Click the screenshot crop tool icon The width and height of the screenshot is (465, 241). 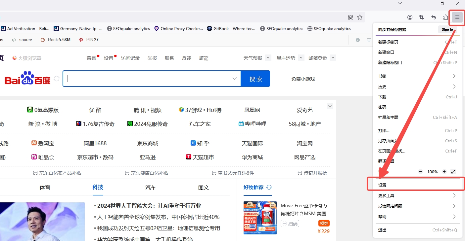(x=422, y=17)
